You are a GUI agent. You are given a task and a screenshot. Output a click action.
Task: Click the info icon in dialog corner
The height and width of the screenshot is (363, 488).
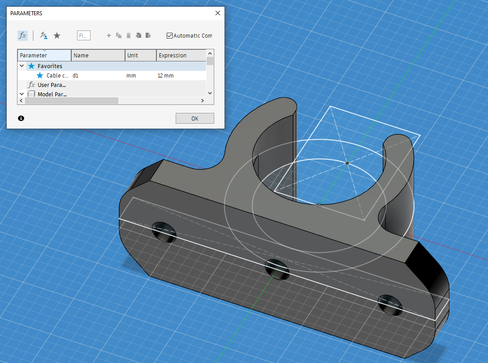(x=21, y=118)
